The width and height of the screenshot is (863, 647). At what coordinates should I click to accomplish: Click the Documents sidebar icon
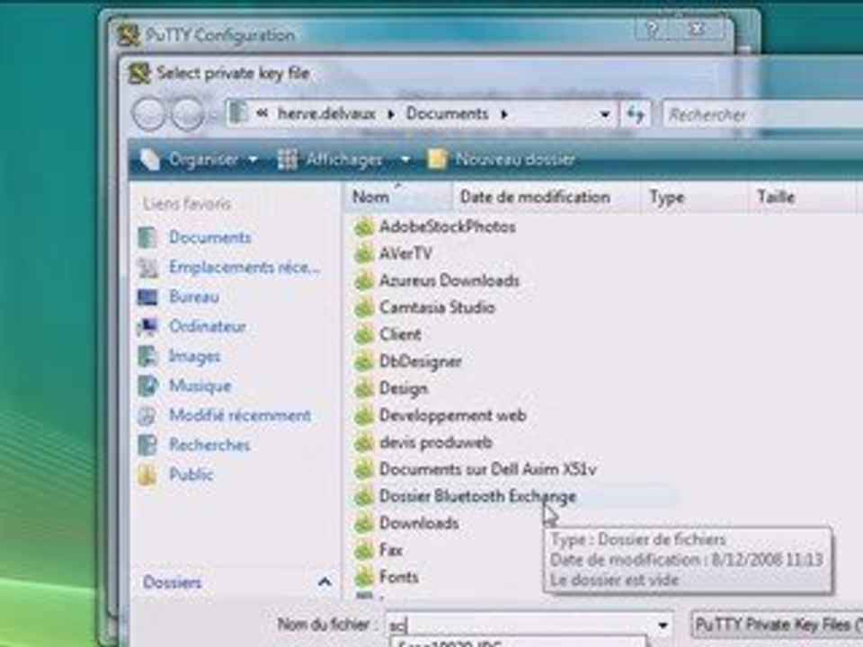pyautogui.click(x=147, y=237)
